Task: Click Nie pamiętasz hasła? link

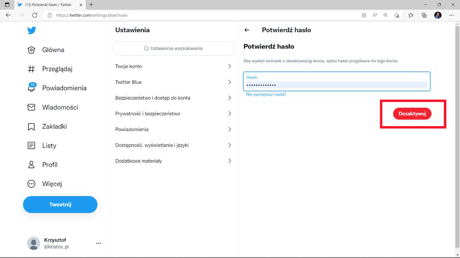Action: point(266,94)
